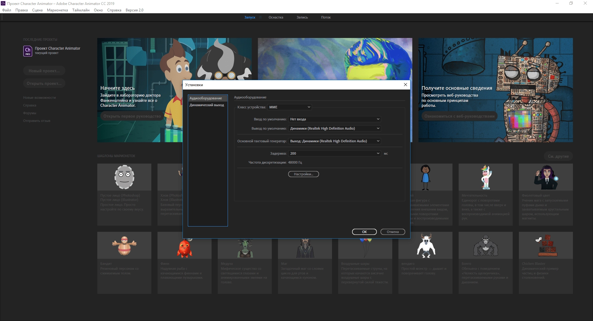Viewport: 593px width, 321px height.
Task: Click Проект Character Animator recent project
Action: (57, 50)
